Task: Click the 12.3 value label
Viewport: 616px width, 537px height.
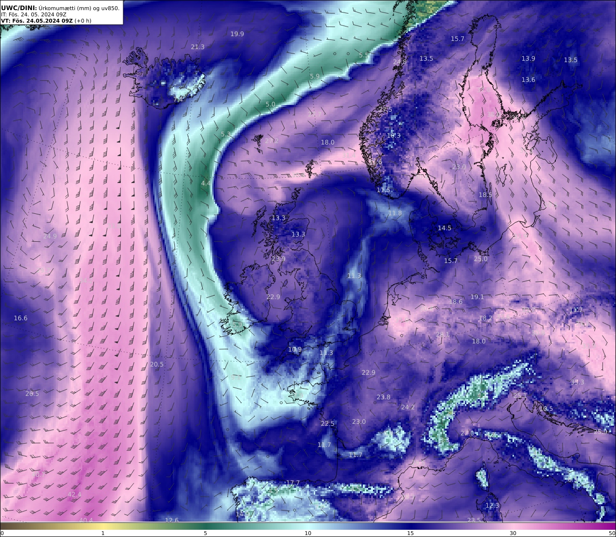Action: [492, 506]
